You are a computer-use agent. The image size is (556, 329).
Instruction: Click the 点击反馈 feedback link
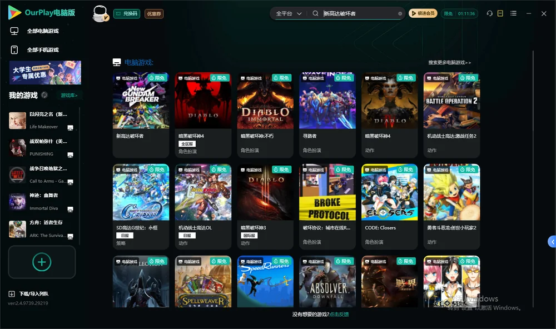(339, 314)
